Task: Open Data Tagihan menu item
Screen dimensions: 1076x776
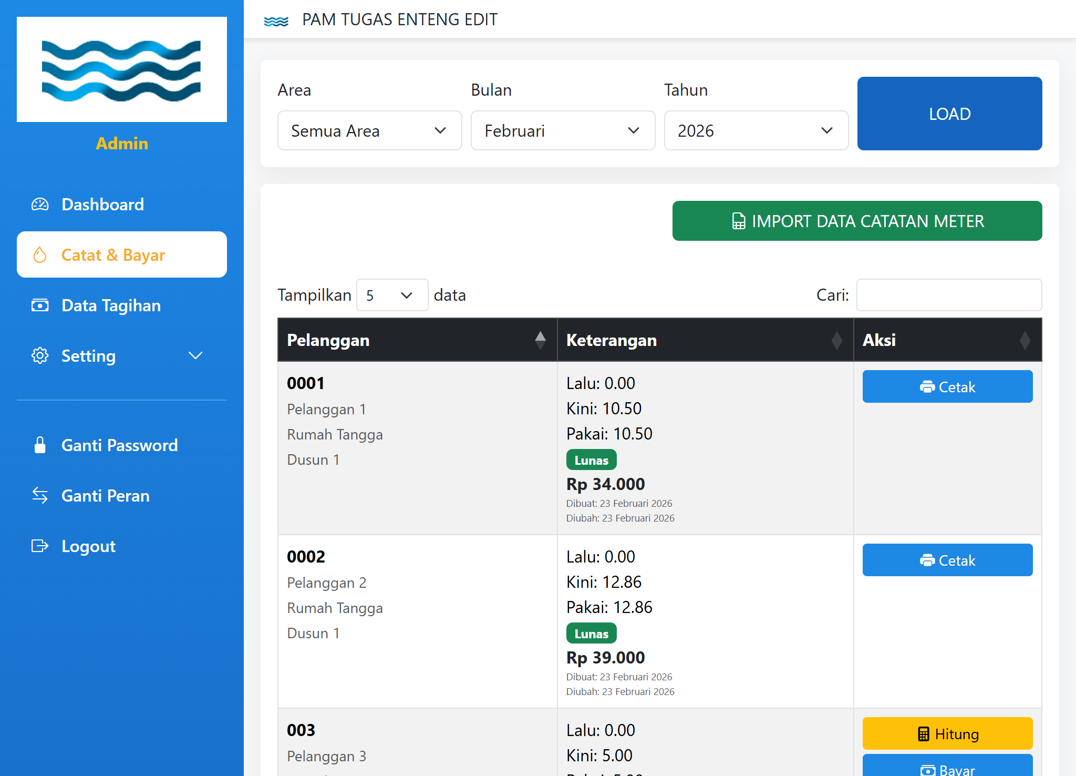Action: [x=111, y=305]
